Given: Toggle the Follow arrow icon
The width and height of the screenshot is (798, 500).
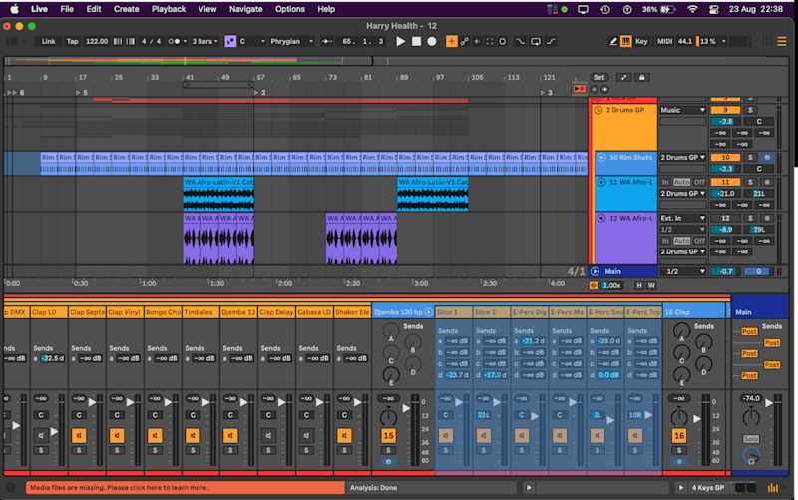Looking at the screenshot, I should tap(327, 41).
